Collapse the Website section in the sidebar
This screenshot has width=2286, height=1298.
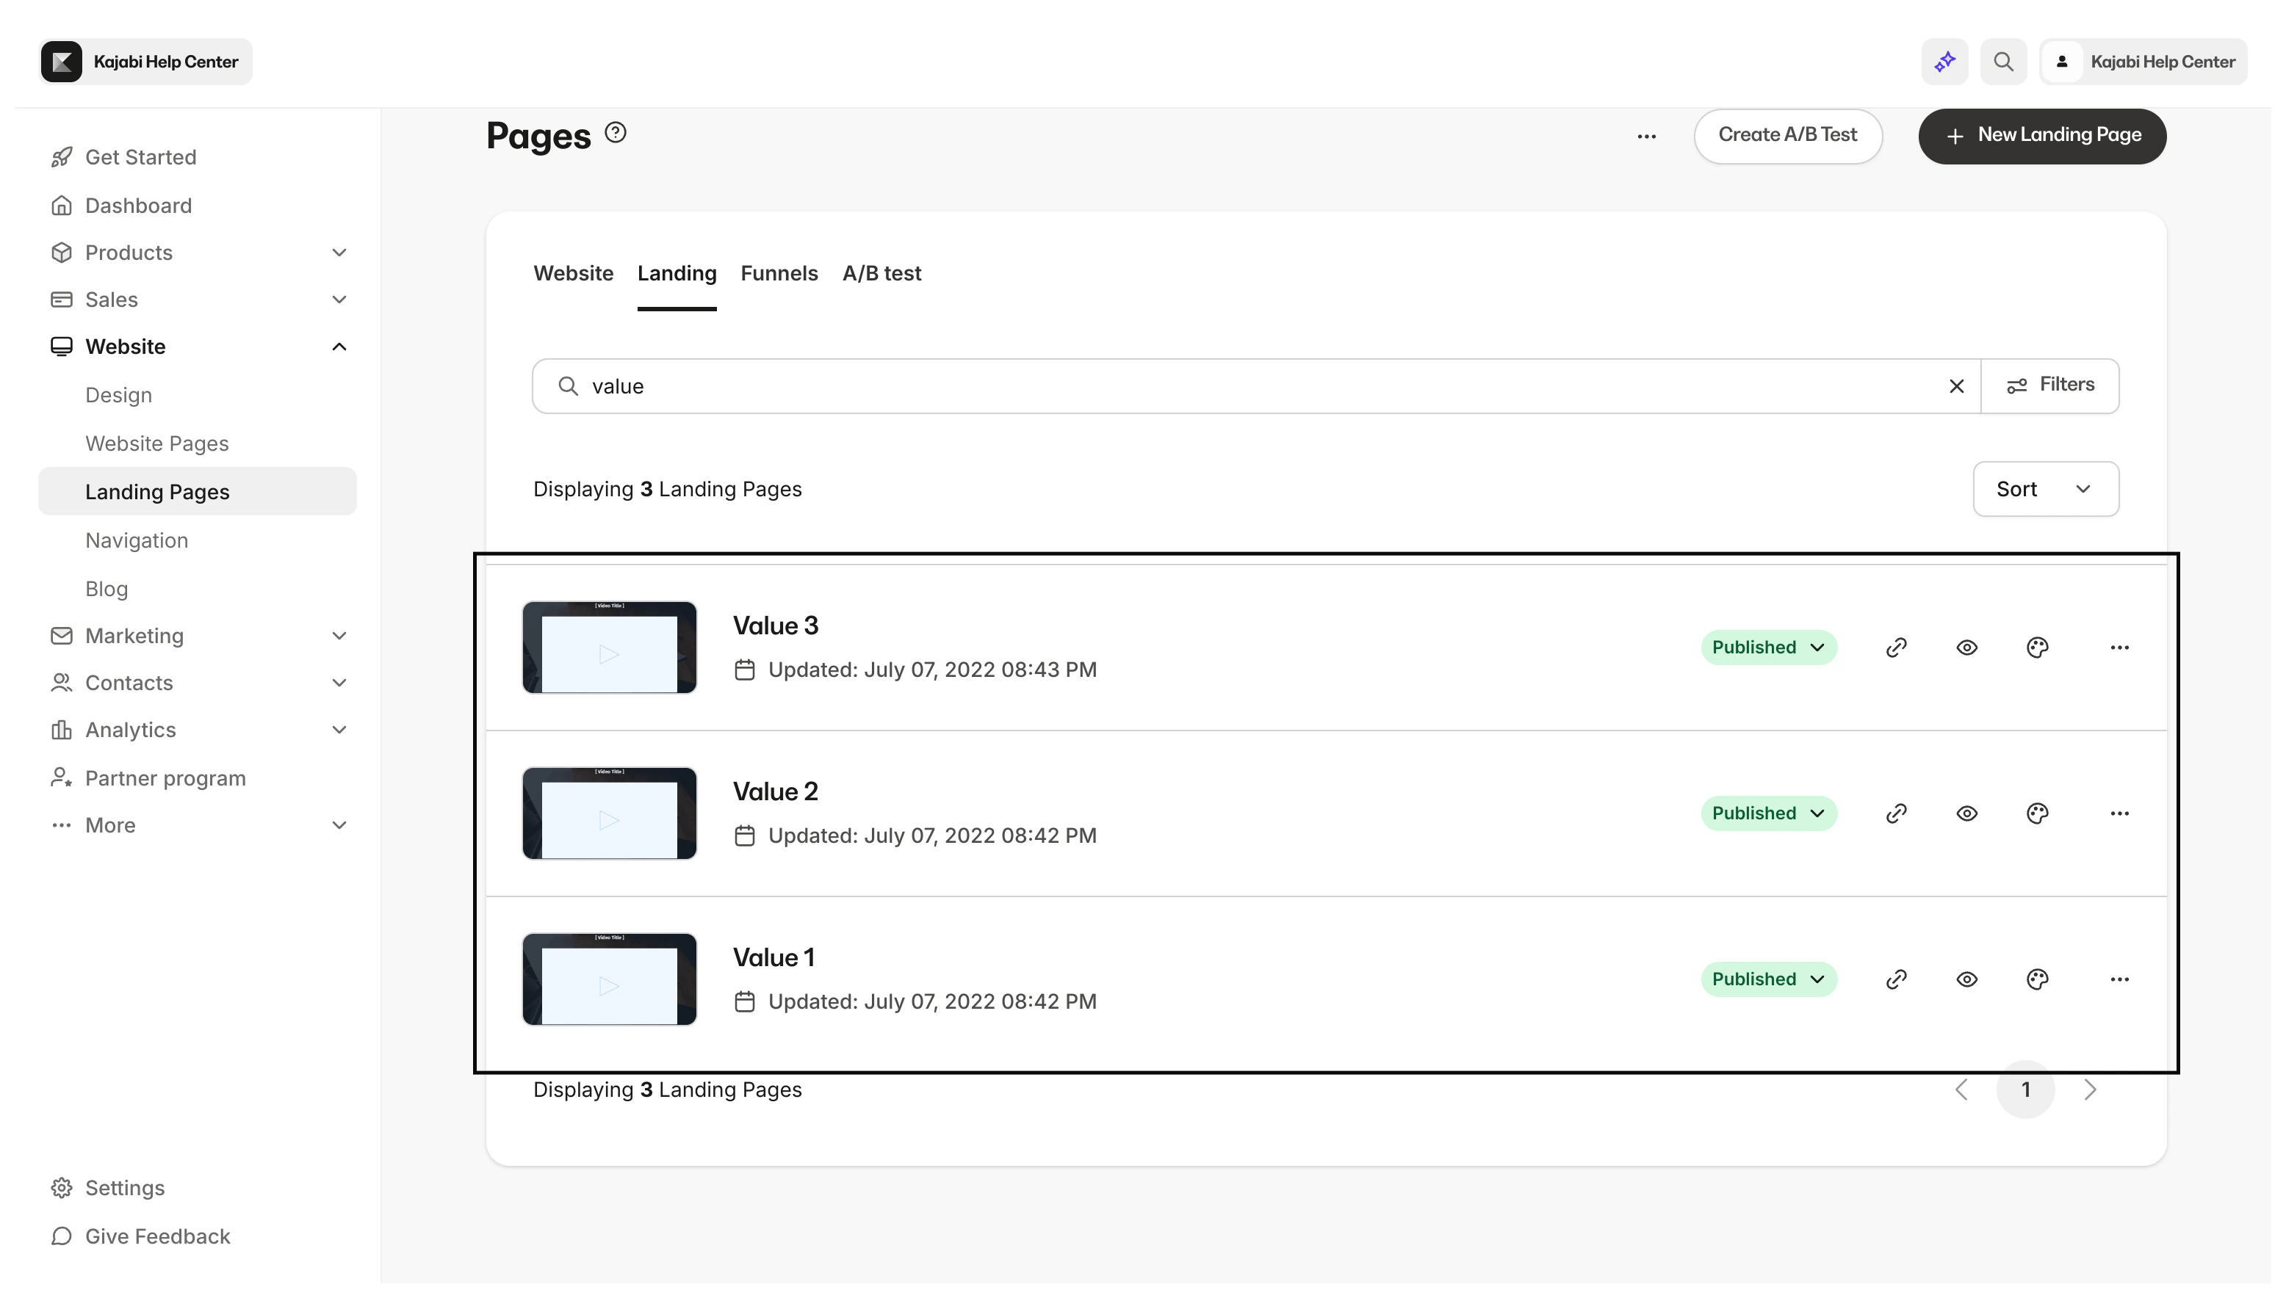339,346
